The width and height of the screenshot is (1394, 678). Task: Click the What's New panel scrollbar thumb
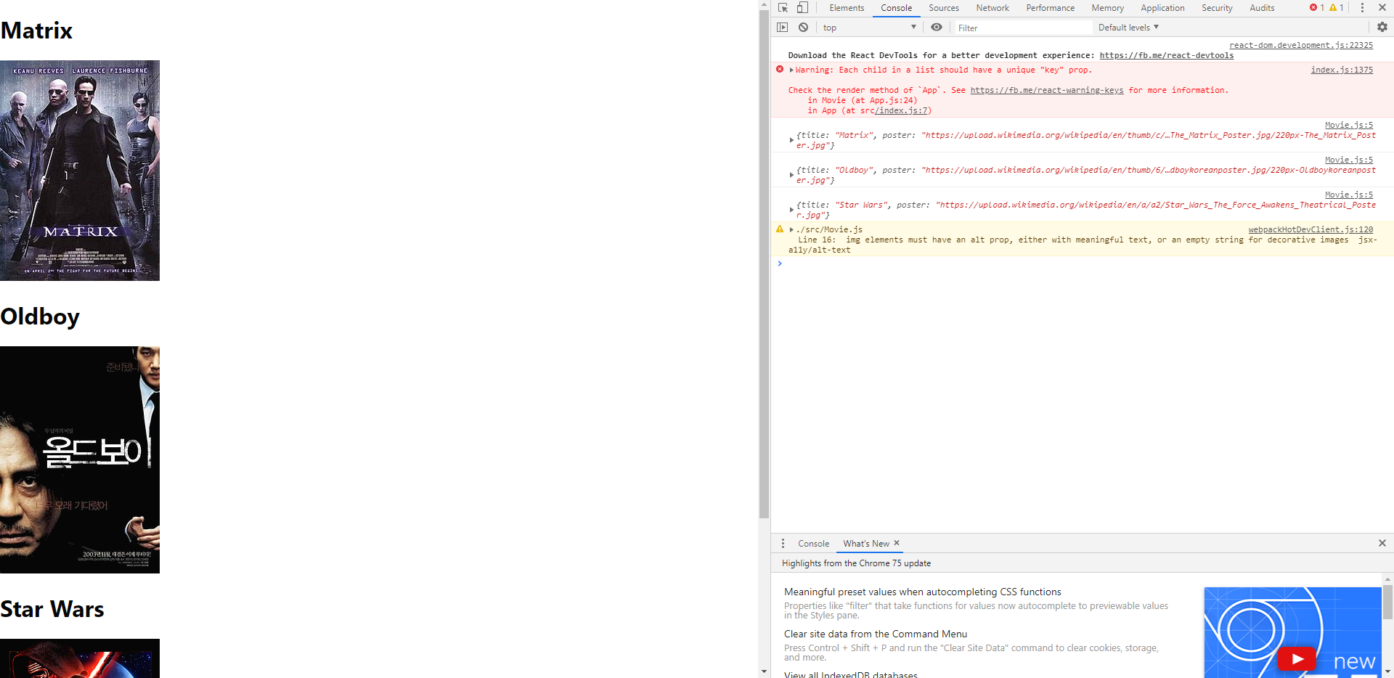(1387, 603)
